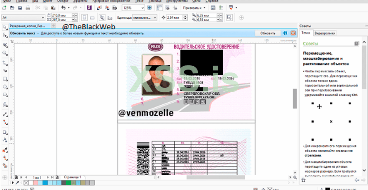
Task: Select the Crop tool
Action: tap(5, 45)
